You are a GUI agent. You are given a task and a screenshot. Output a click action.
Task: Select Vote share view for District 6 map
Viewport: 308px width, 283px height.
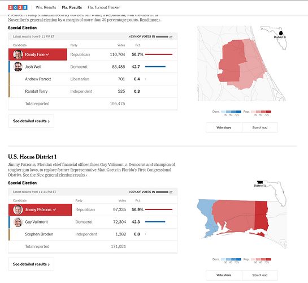click(224, 128)
